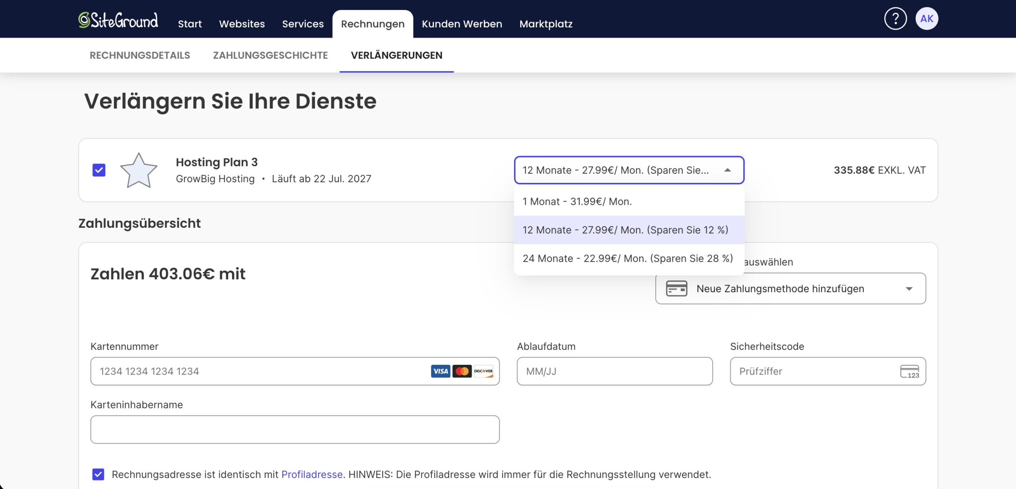Open the AK user avatar menu
The image size is (1016, 489).
927,19
